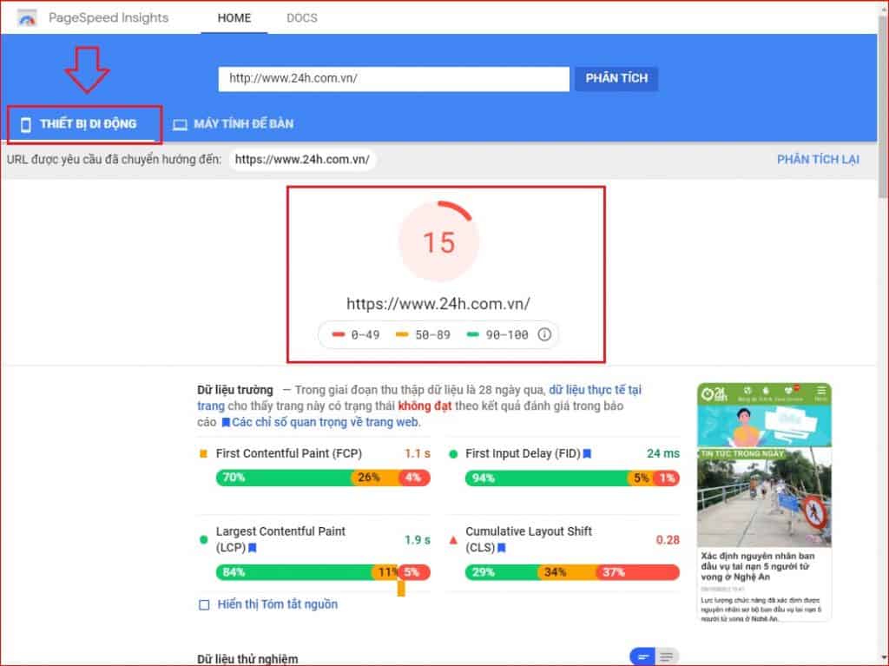Click the red triangle indicator beside CLS
Image resolution: width=889 pixels, height=666 pixels.
453,538
